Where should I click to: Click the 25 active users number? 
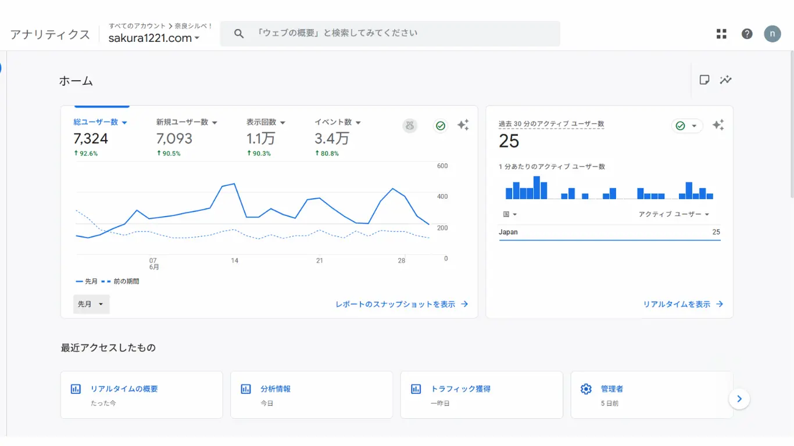(x=509, y=141)
